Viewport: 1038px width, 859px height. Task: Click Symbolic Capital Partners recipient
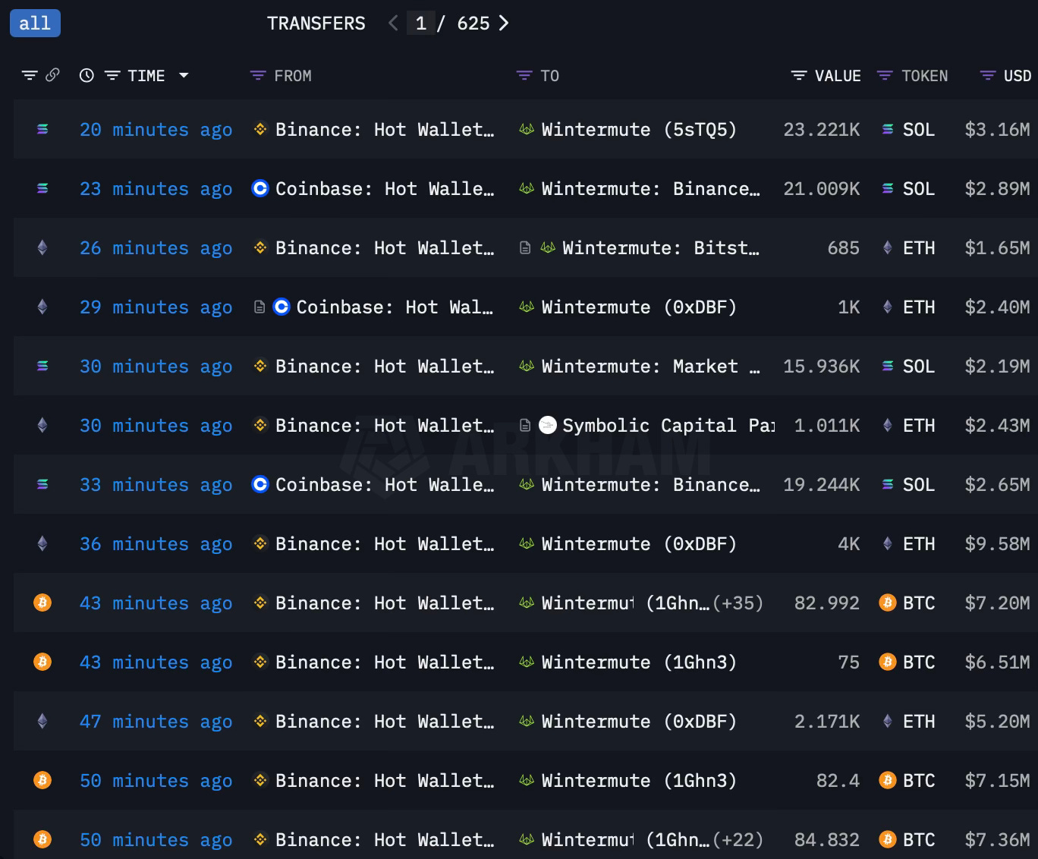pyautogui.click(x=668, y=426)
